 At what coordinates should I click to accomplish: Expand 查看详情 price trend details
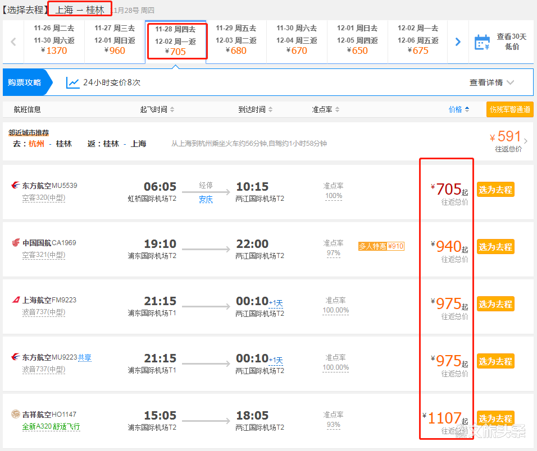pyautogui.click(x=492, y=82)
